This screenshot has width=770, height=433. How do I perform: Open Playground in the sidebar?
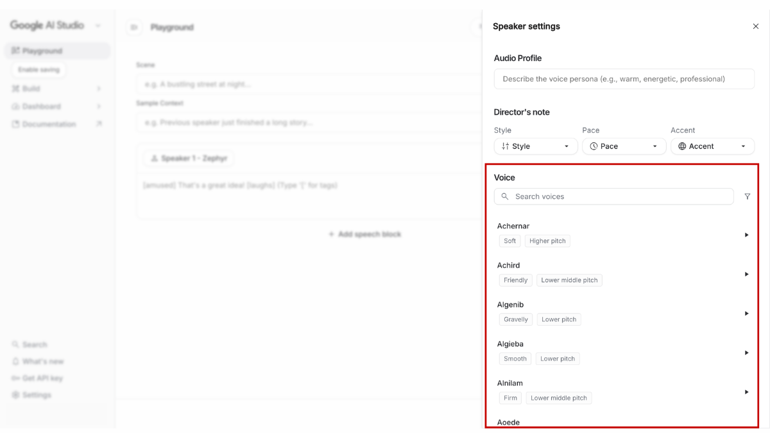point(42,51)
